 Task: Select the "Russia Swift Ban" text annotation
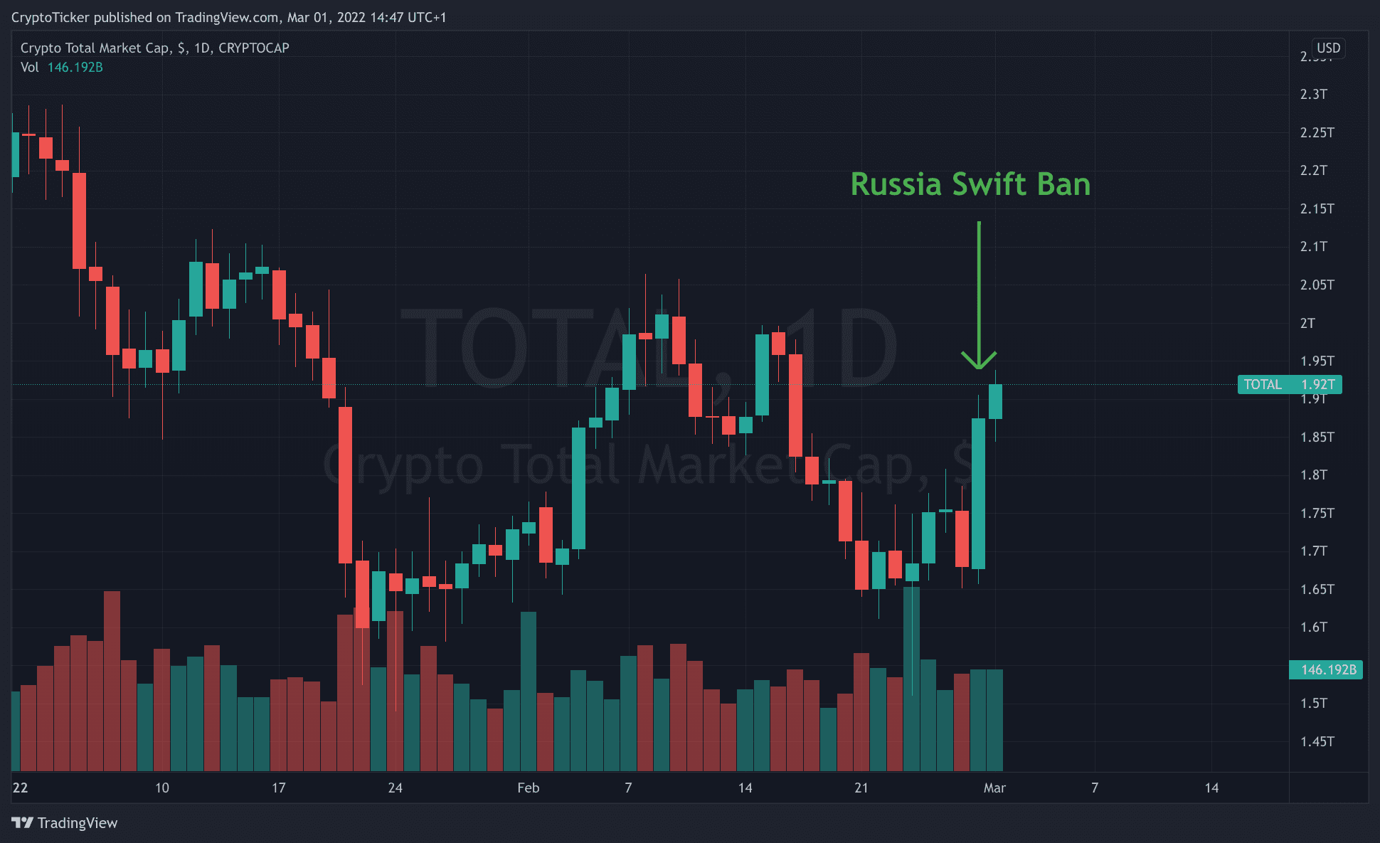tap(970, 184)
